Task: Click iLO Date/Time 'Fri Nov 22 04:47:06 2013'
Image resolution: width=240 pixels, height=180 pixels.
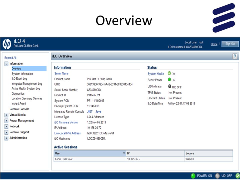Action: pos(181,103)
